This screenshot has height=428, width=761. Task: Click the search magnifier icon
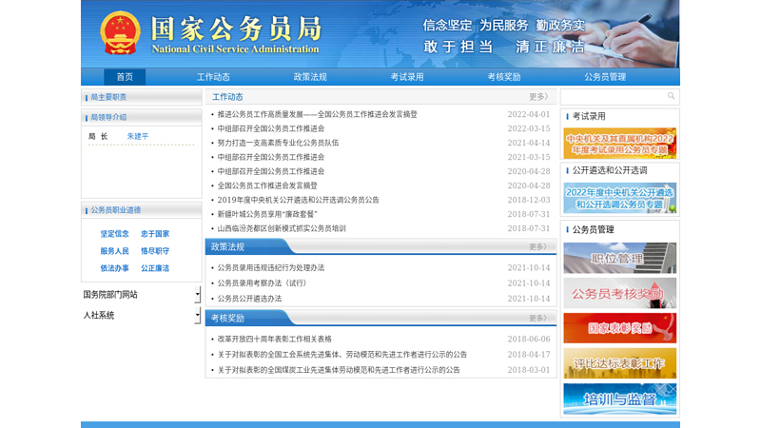[671, 96]
